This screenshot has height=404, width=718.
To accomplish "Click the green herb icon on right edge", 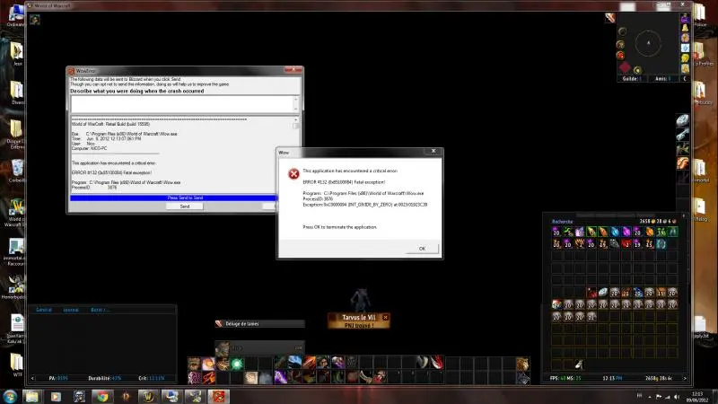I will click(x=682, y=149).
